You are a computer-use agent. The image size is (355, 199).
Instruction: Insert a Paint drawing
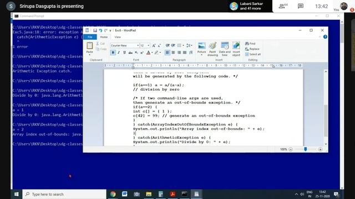coord(212,49)
